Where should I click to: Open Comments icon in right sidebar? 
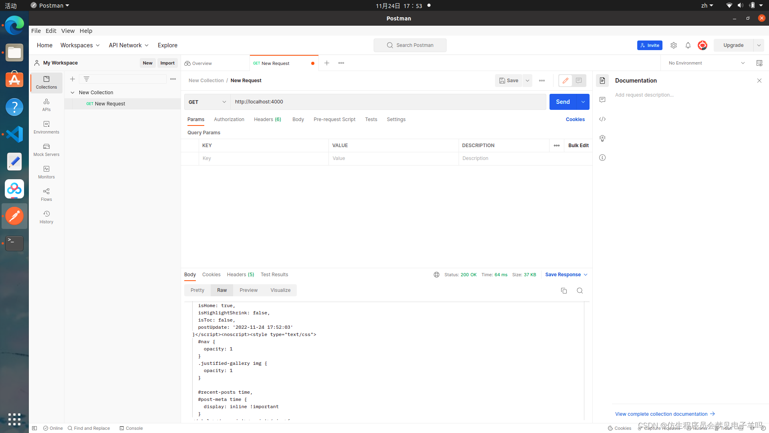point(602,100)
